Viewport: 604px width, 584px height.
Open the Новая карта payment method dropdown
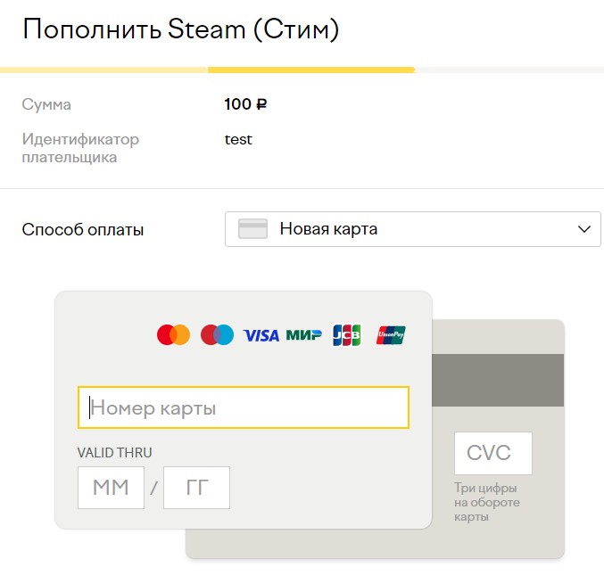pyautogui.click(x=412, y=229)
